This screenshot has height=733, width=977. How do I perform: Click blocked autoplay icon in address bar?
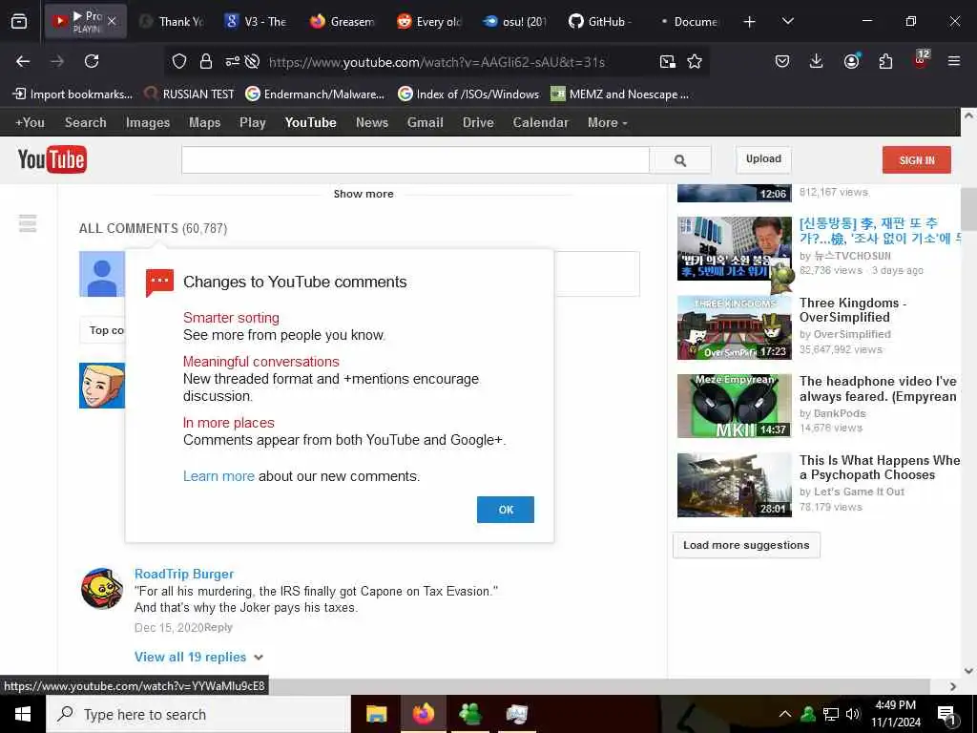click(252, 61)
